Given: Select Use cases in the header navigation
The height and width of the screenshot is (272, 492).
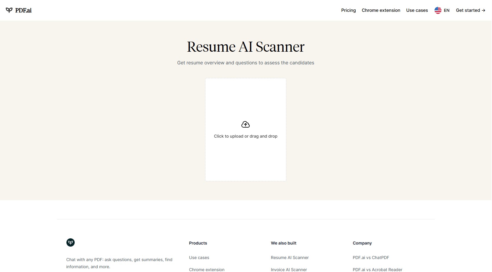Looking at the screenshot, I should 417,10.
